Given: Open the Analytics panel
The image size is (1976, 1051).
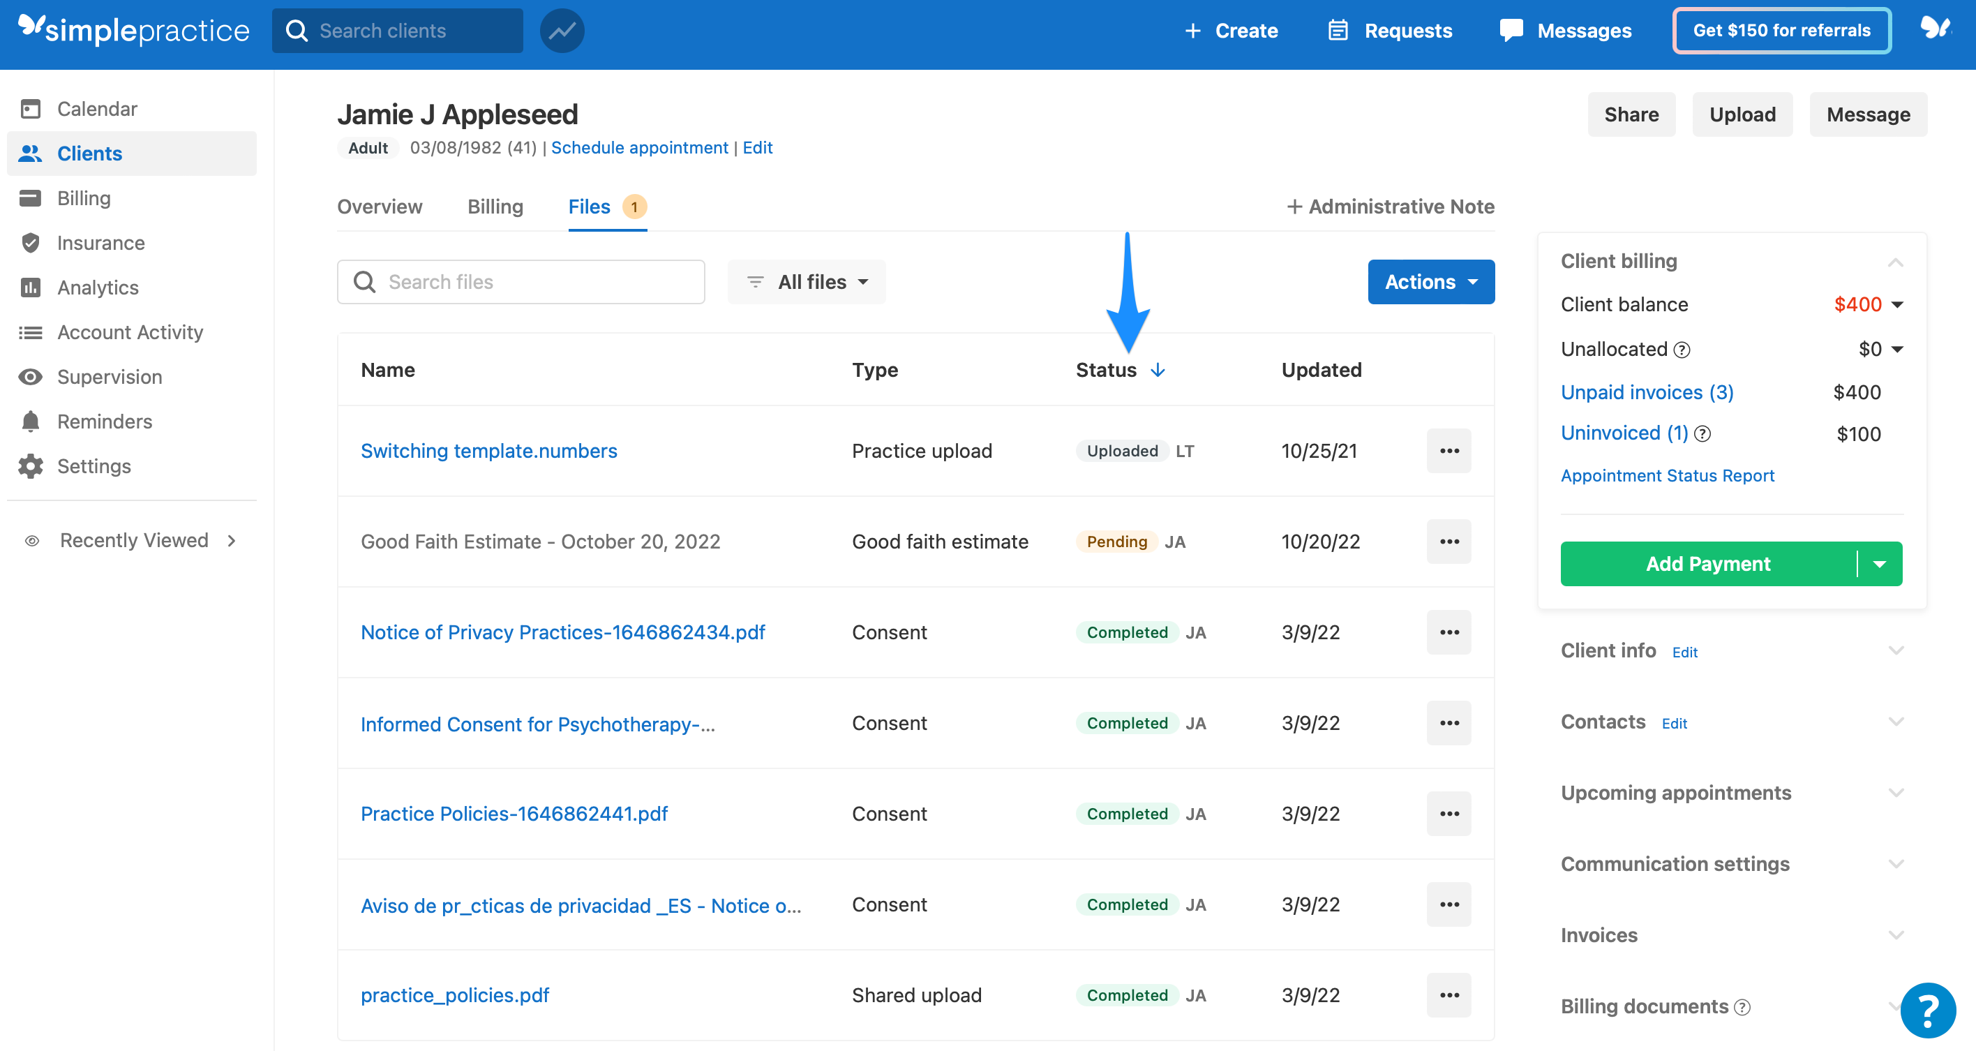Looking at the screenshot, I should 98,287.
